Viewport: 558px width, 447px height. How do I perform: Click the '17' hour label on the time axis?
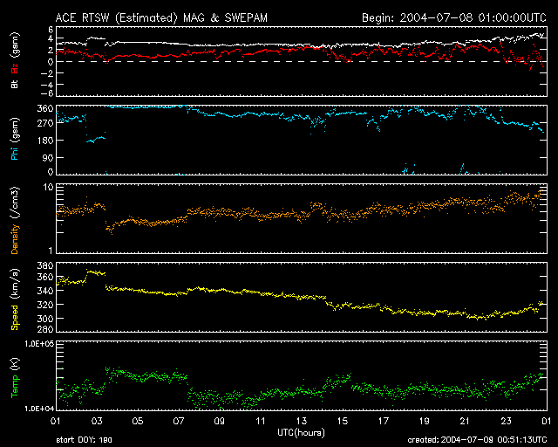(x=384, y=422)
